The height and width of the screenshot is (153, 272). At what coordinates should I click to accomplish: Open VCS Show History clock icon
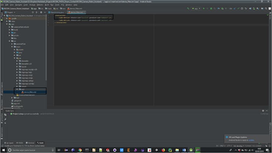click(242, 8)
